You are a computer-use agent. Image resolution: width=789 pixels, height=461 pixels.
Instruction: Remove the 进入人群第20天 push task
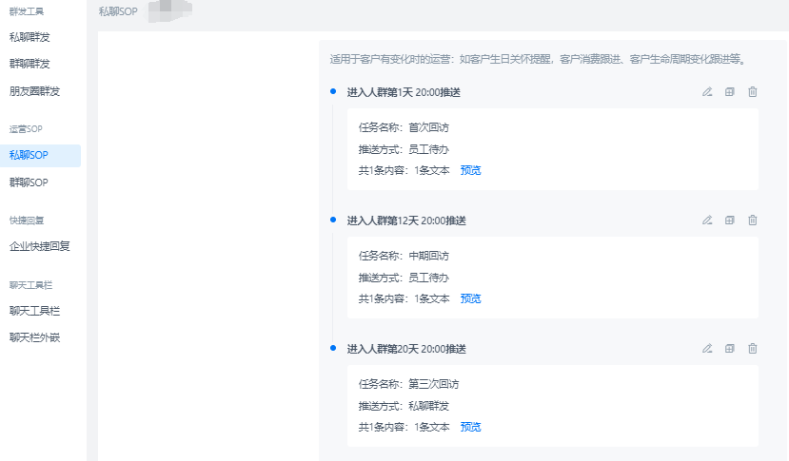(753, 349)
